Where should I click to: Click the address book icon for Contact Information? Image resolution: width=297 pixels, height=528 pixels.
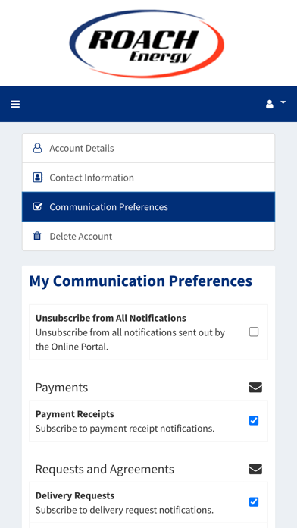coord(38,178)
